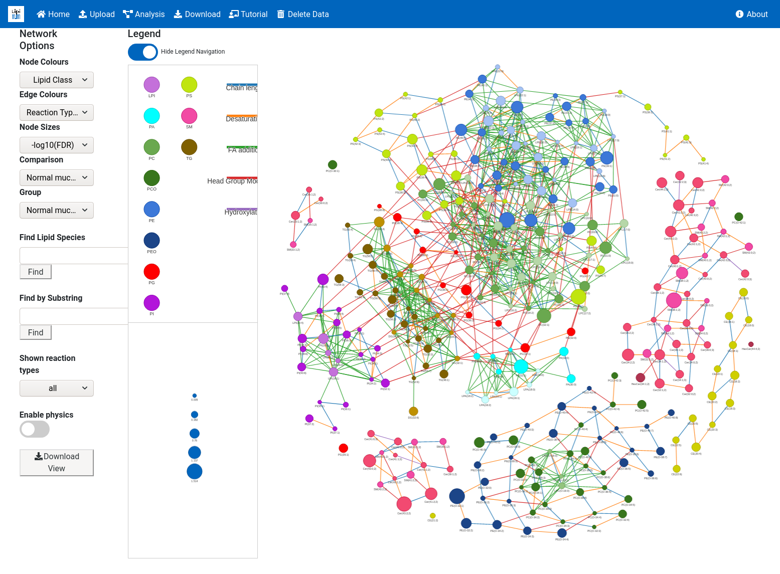This screenshot has width=780, height=574.
Task: Focus the Find Lipid Species input field
Action: [x=74, y=255]
